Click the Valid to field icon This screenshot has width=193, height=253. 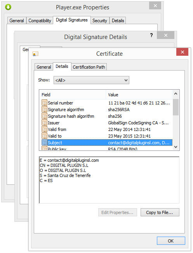coord(44,136)
